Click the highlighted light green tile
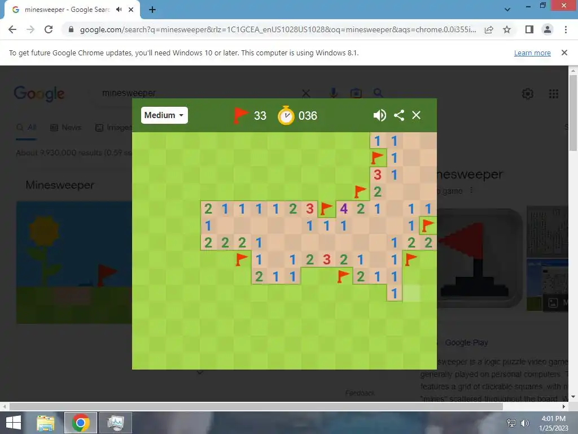The width and height of the screenshot is (578, 434). 411,293
